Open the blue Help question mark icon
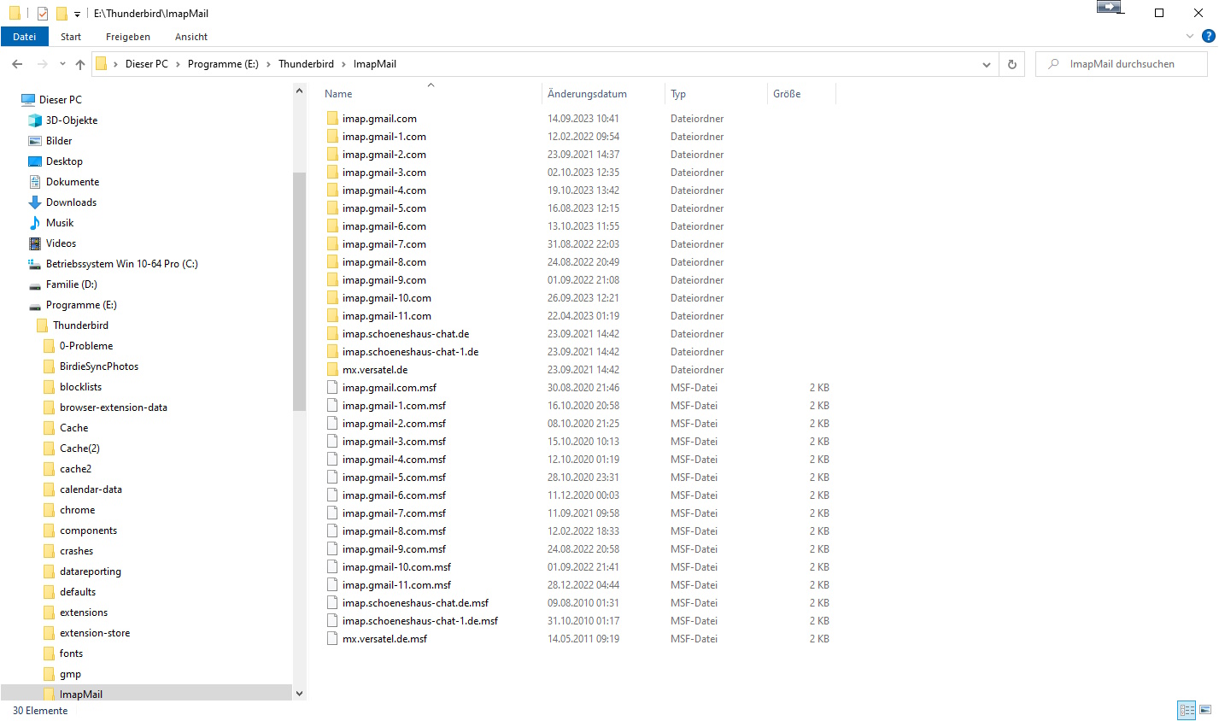Screen dimensions: 1219x721 click(1208, 36)
